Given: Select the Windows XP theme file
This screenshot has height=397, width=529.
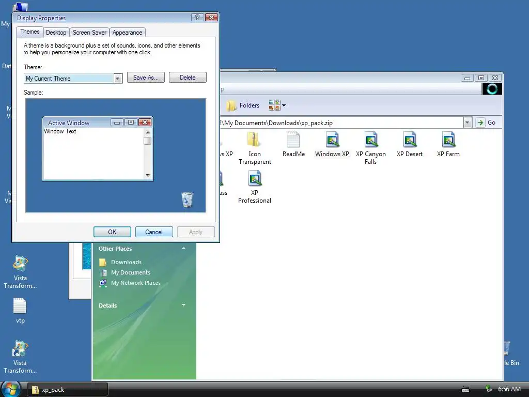Looking at the screenshot, I should point(332,145).
